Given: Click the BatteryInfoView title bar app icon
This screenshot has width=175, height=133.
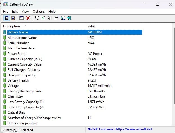Looking at the screenshot, I should (5, 4).
